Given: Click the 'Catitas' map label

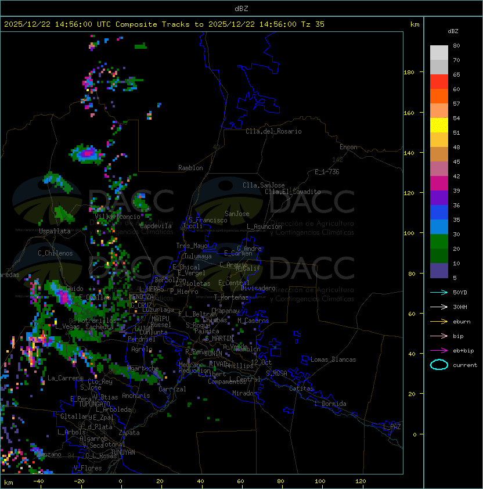Looking at the screenshot, I should [301, 389].
